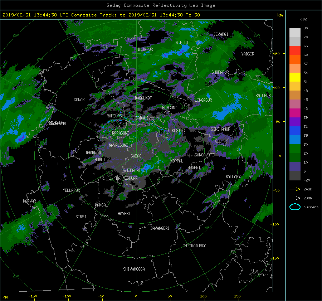The height and width of the screenshot is (301, 322).
Task: Click the SHIRAHATTI city label
Action: point(134,170)
